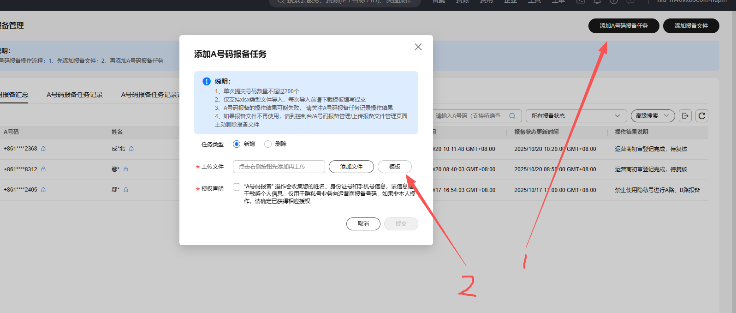
Task: Click the 模板 template button
Action: coord(395,167)
